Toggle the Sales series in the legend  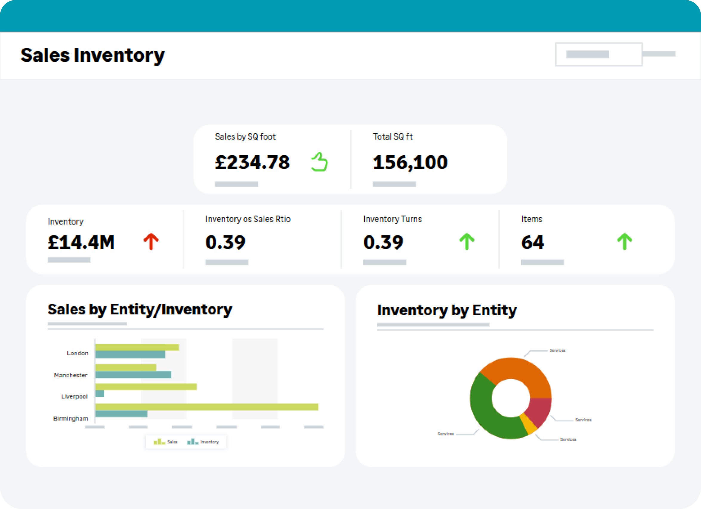point(172,442)
